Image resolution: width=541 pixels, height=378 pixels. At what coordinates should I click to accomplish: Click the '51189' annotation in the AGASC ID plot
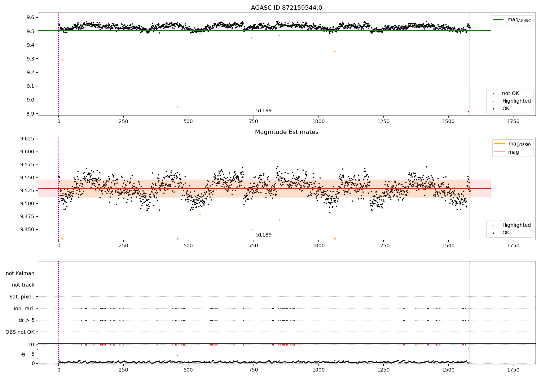coord(264,111)
